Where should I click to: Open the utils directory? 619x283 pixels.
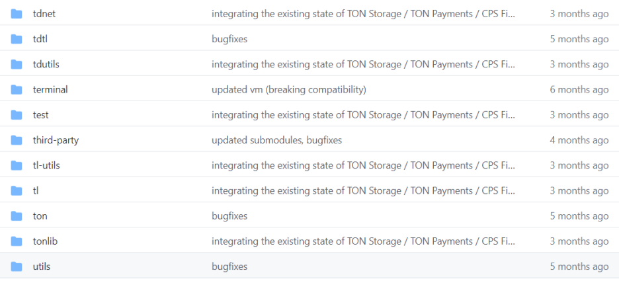[42, 266]
